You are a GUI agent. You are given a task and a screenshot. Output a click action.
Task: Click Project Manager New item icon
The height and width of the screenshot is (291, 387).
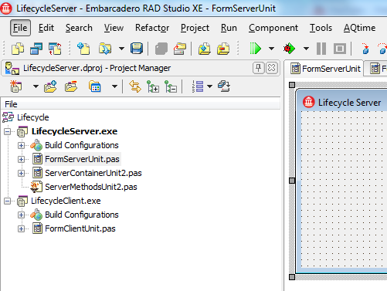16,86
